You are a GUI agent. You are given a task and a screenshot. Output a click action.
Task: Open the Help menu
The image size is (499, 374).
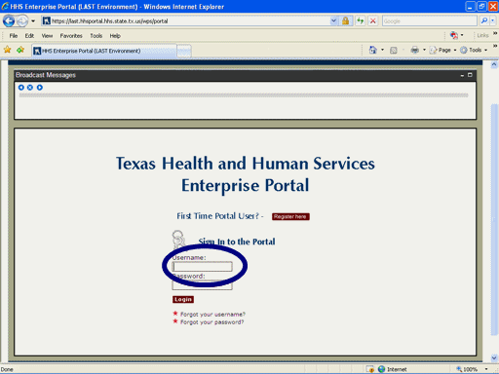115,36
